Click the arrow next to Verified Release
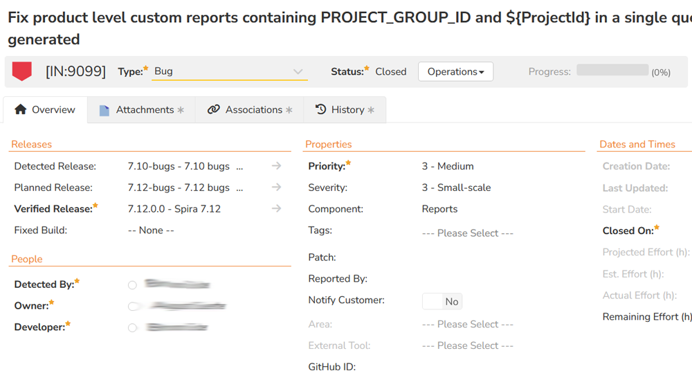Image resolution: width=692 pixels, height=380 pixels. 276,209
